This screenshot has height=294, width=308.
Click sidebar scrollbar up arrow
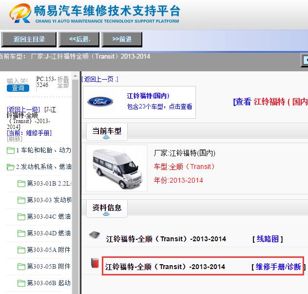click(x=75, y=76)
